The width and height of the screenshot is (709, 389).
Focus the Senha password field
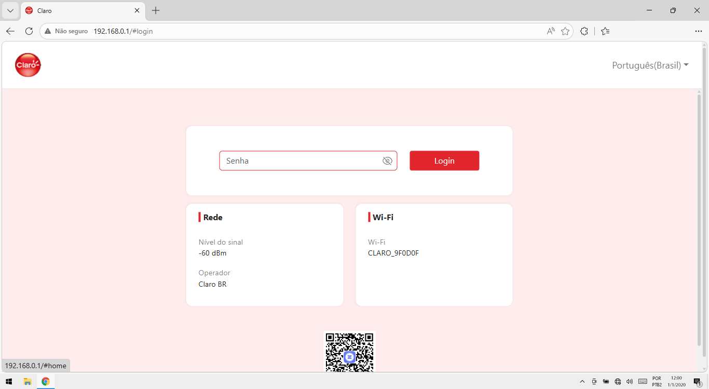308,160
